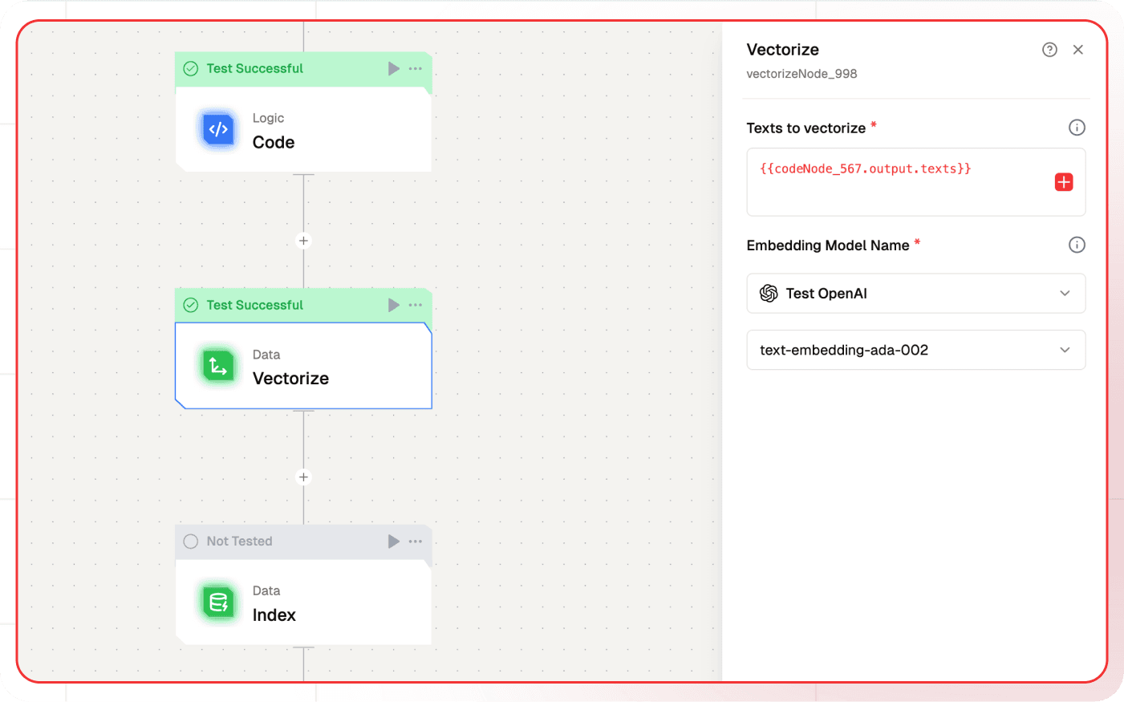Click the Not Tested status circle
Image resolution: width=1124 pixels, height=702 pixels.
[x=191, y=542]
